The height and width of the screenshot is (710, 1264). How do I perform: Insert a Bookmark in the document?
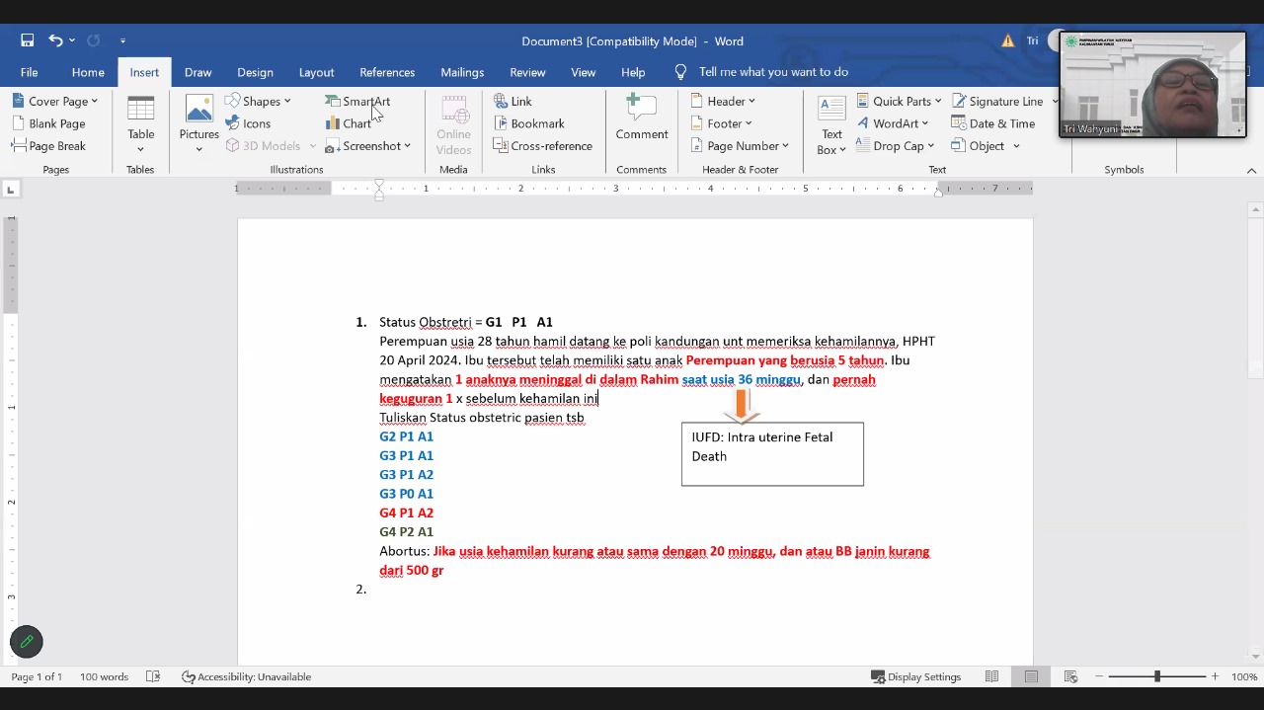point(528,123)
